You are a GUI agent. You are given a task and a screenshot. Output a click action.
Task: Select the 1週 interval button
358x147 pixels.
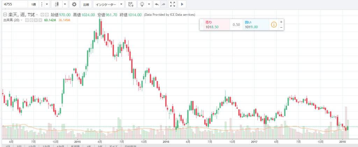coord(33,4)
